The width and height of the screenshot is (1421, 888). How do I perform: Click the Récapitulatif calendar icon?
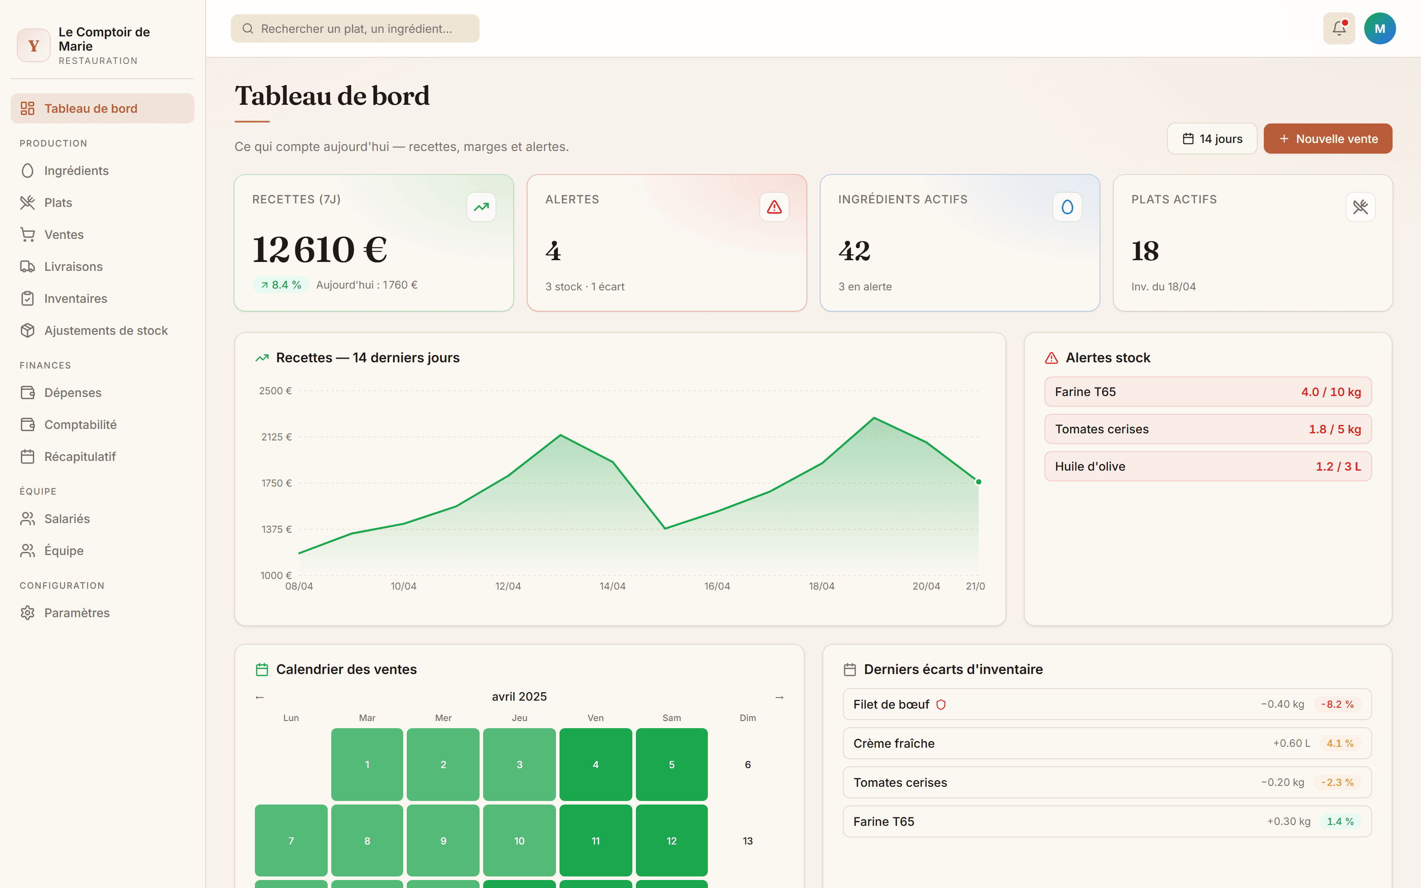point(28,457)
